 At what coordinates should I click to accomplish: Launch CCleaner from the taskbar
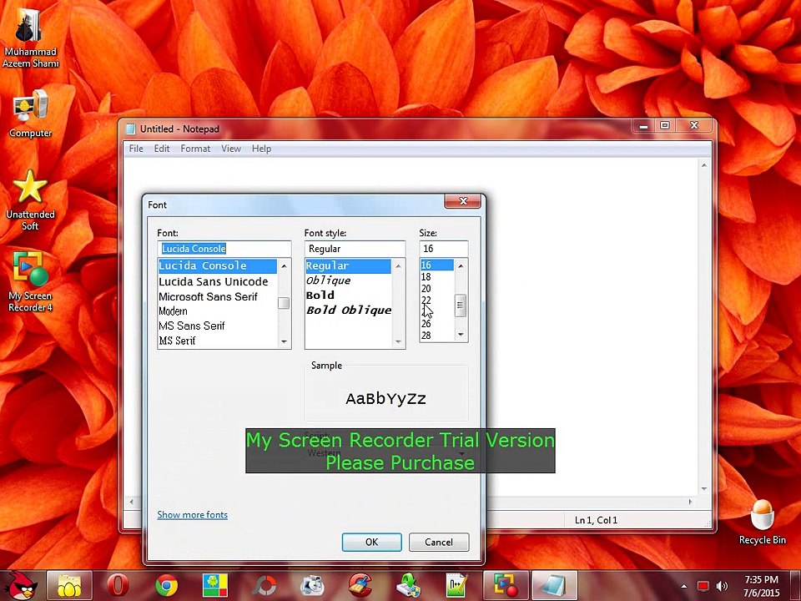(x=360, y=586)
